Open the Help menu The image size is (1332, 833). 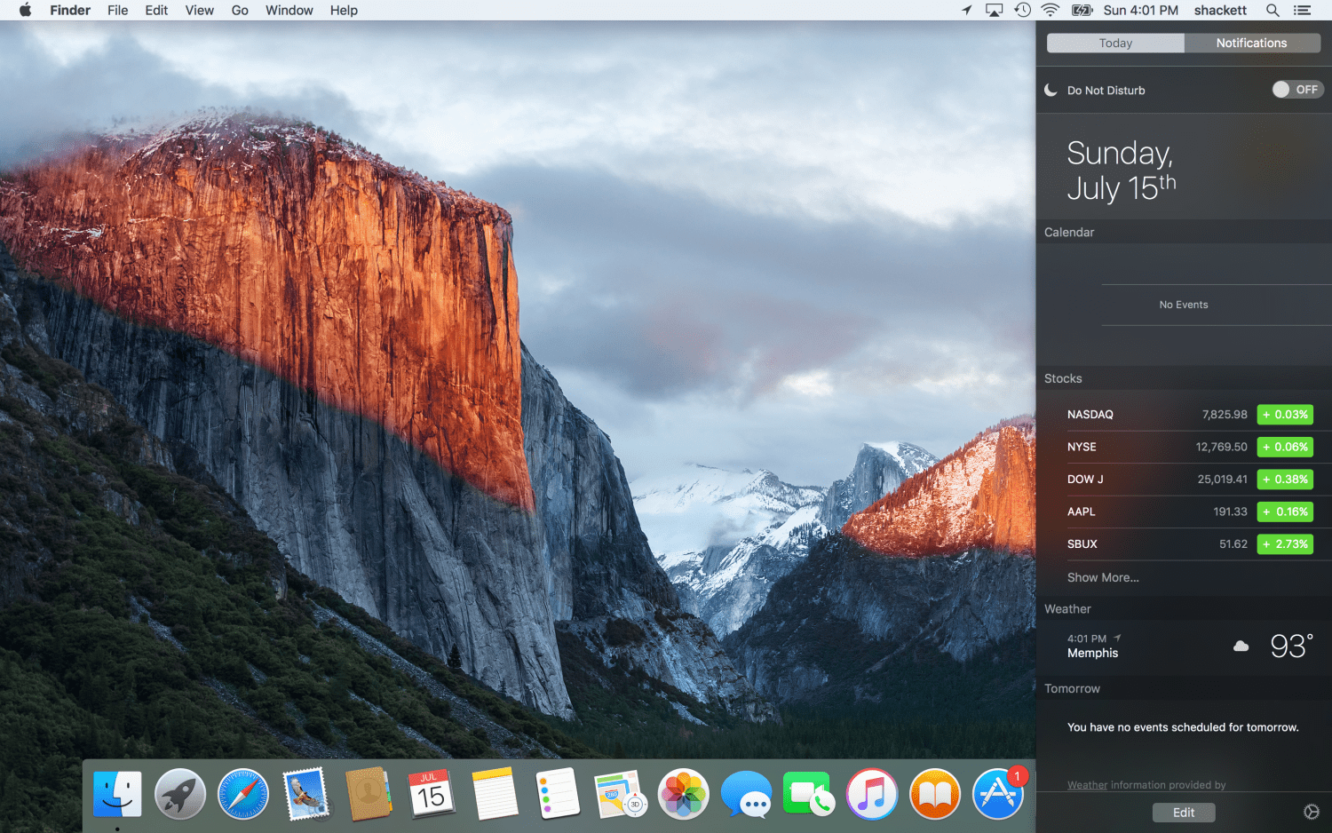(344, 10)
